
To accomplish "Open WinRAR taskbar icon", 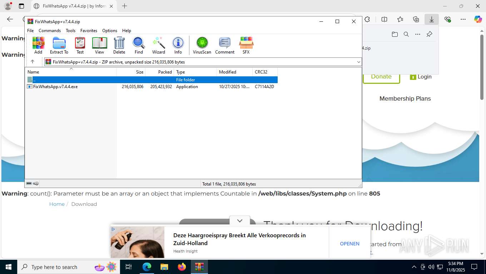I will (x=199, y=267).
